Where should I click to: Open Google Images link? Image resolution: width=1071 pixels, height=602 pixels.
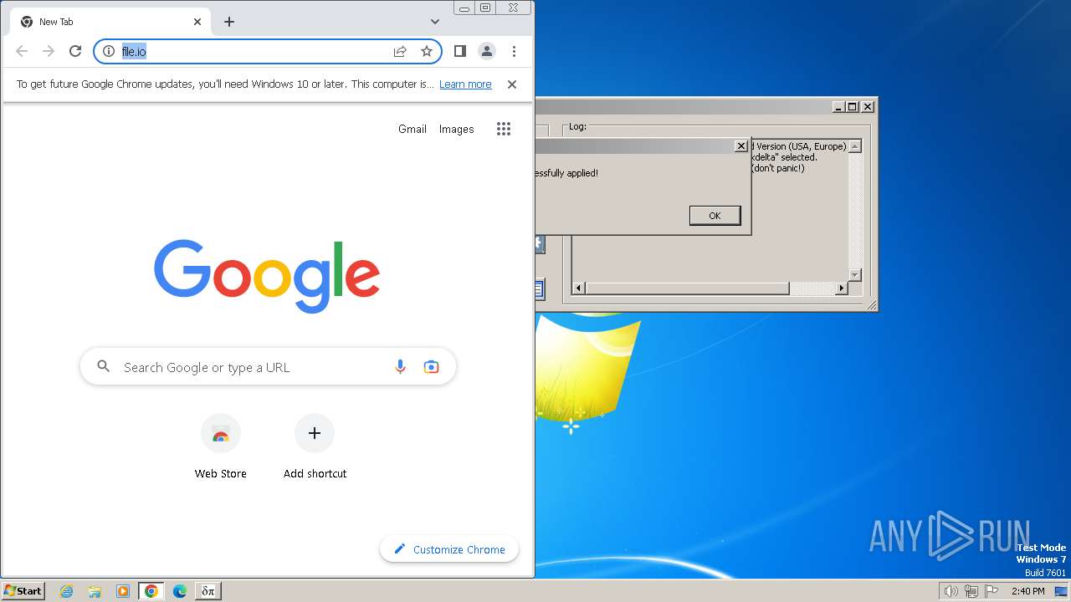click(x=457, y=129)
